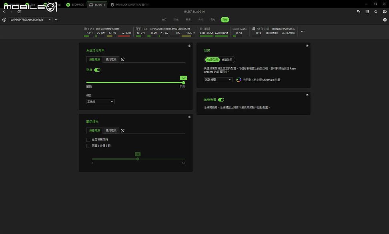Toggle the 亮度 brightness switch
The height and width of the screenshot is (234, 389).
[97, 70]
